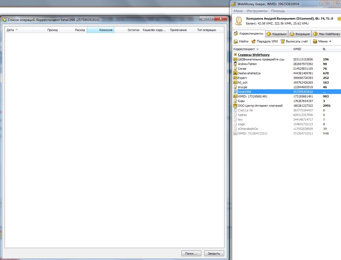
Task: Click the BL value 2991
Action: 327,106
